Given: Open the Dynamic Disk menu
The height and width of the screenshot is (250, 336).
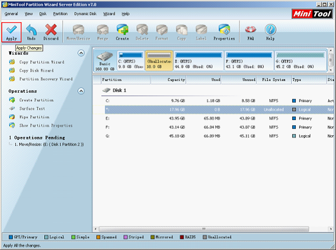Looking at the screenshot, I should pyautogui.click(x=85, y=14).
